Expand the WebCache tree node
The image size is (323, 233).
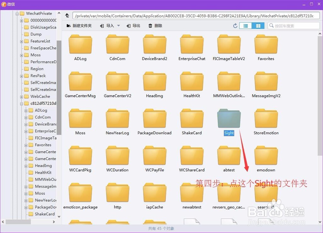tap(21, 97)
